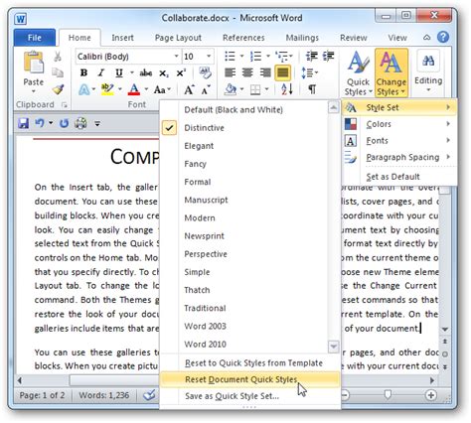471x423 pixels.
Task: Click the Copy icon
Action: click(58, 72)
